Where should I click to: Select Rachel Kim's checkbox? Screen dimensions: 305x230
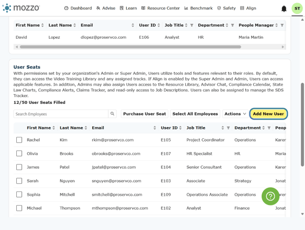[19, 140]
